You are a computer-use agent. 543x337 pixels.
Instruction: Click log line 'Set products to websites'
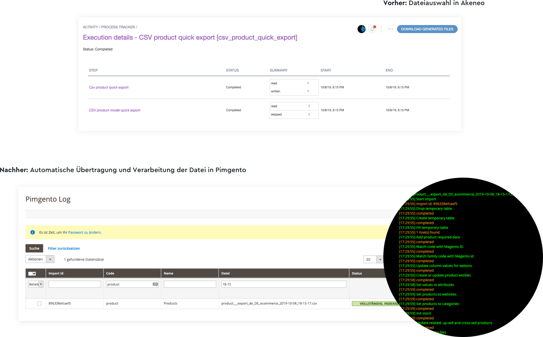pyautogui.click(x=428, y=295)
